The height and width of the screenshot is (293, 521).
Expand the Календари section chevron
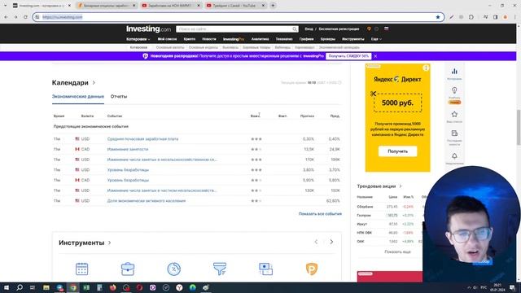[94, 83]
